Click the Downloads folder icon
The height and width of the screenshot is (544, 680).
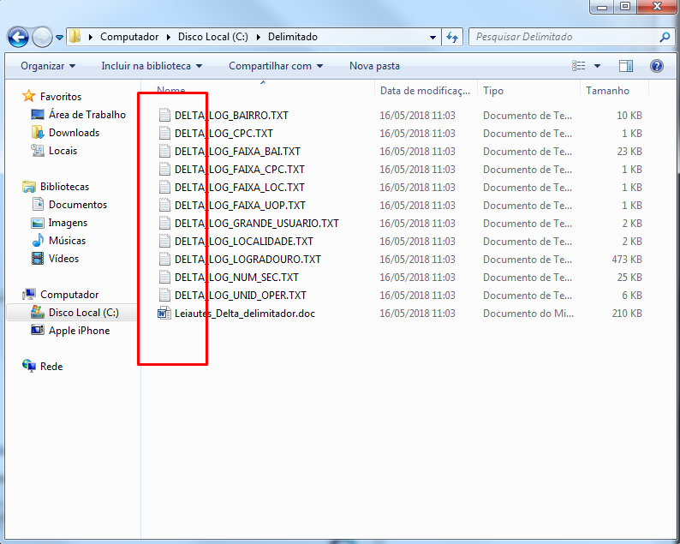tap(38, 132)
